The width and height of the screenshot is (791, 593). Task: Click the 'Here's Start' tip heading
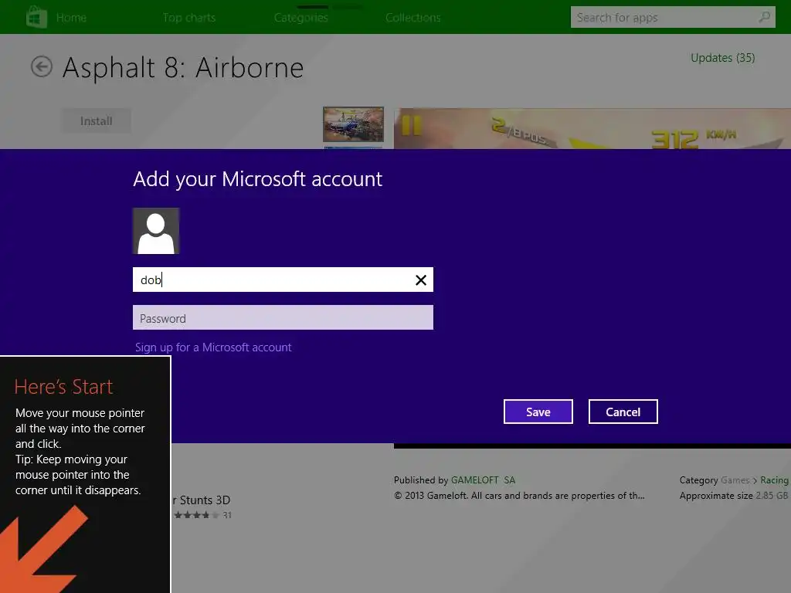pyautogui.click(x=63, y=387)
